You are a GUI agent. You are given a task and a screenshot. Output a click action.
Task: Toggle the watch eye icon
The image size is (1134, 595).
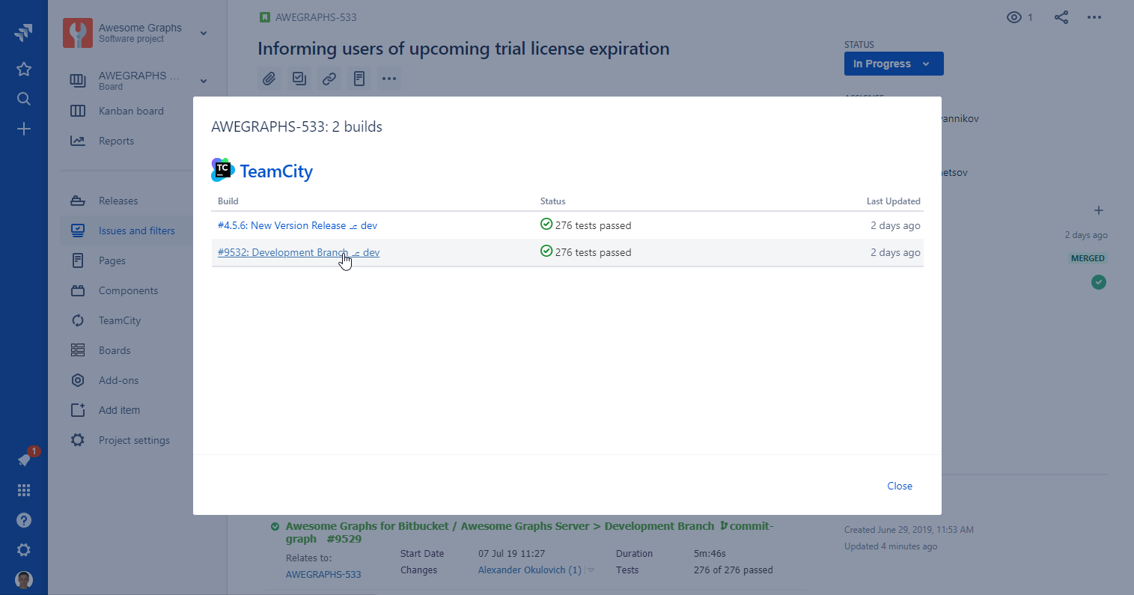[1014, 17]
